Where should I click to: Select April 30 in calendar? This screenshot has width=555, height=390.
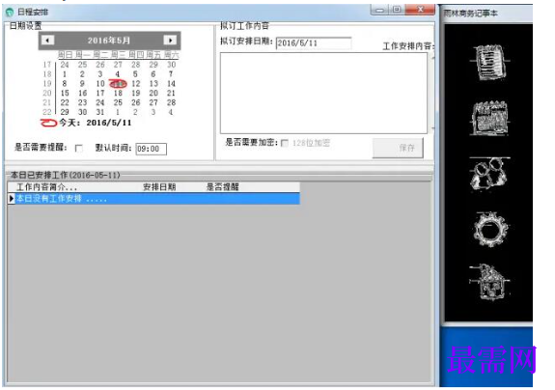pyautogui.click(x=171, y=65)
